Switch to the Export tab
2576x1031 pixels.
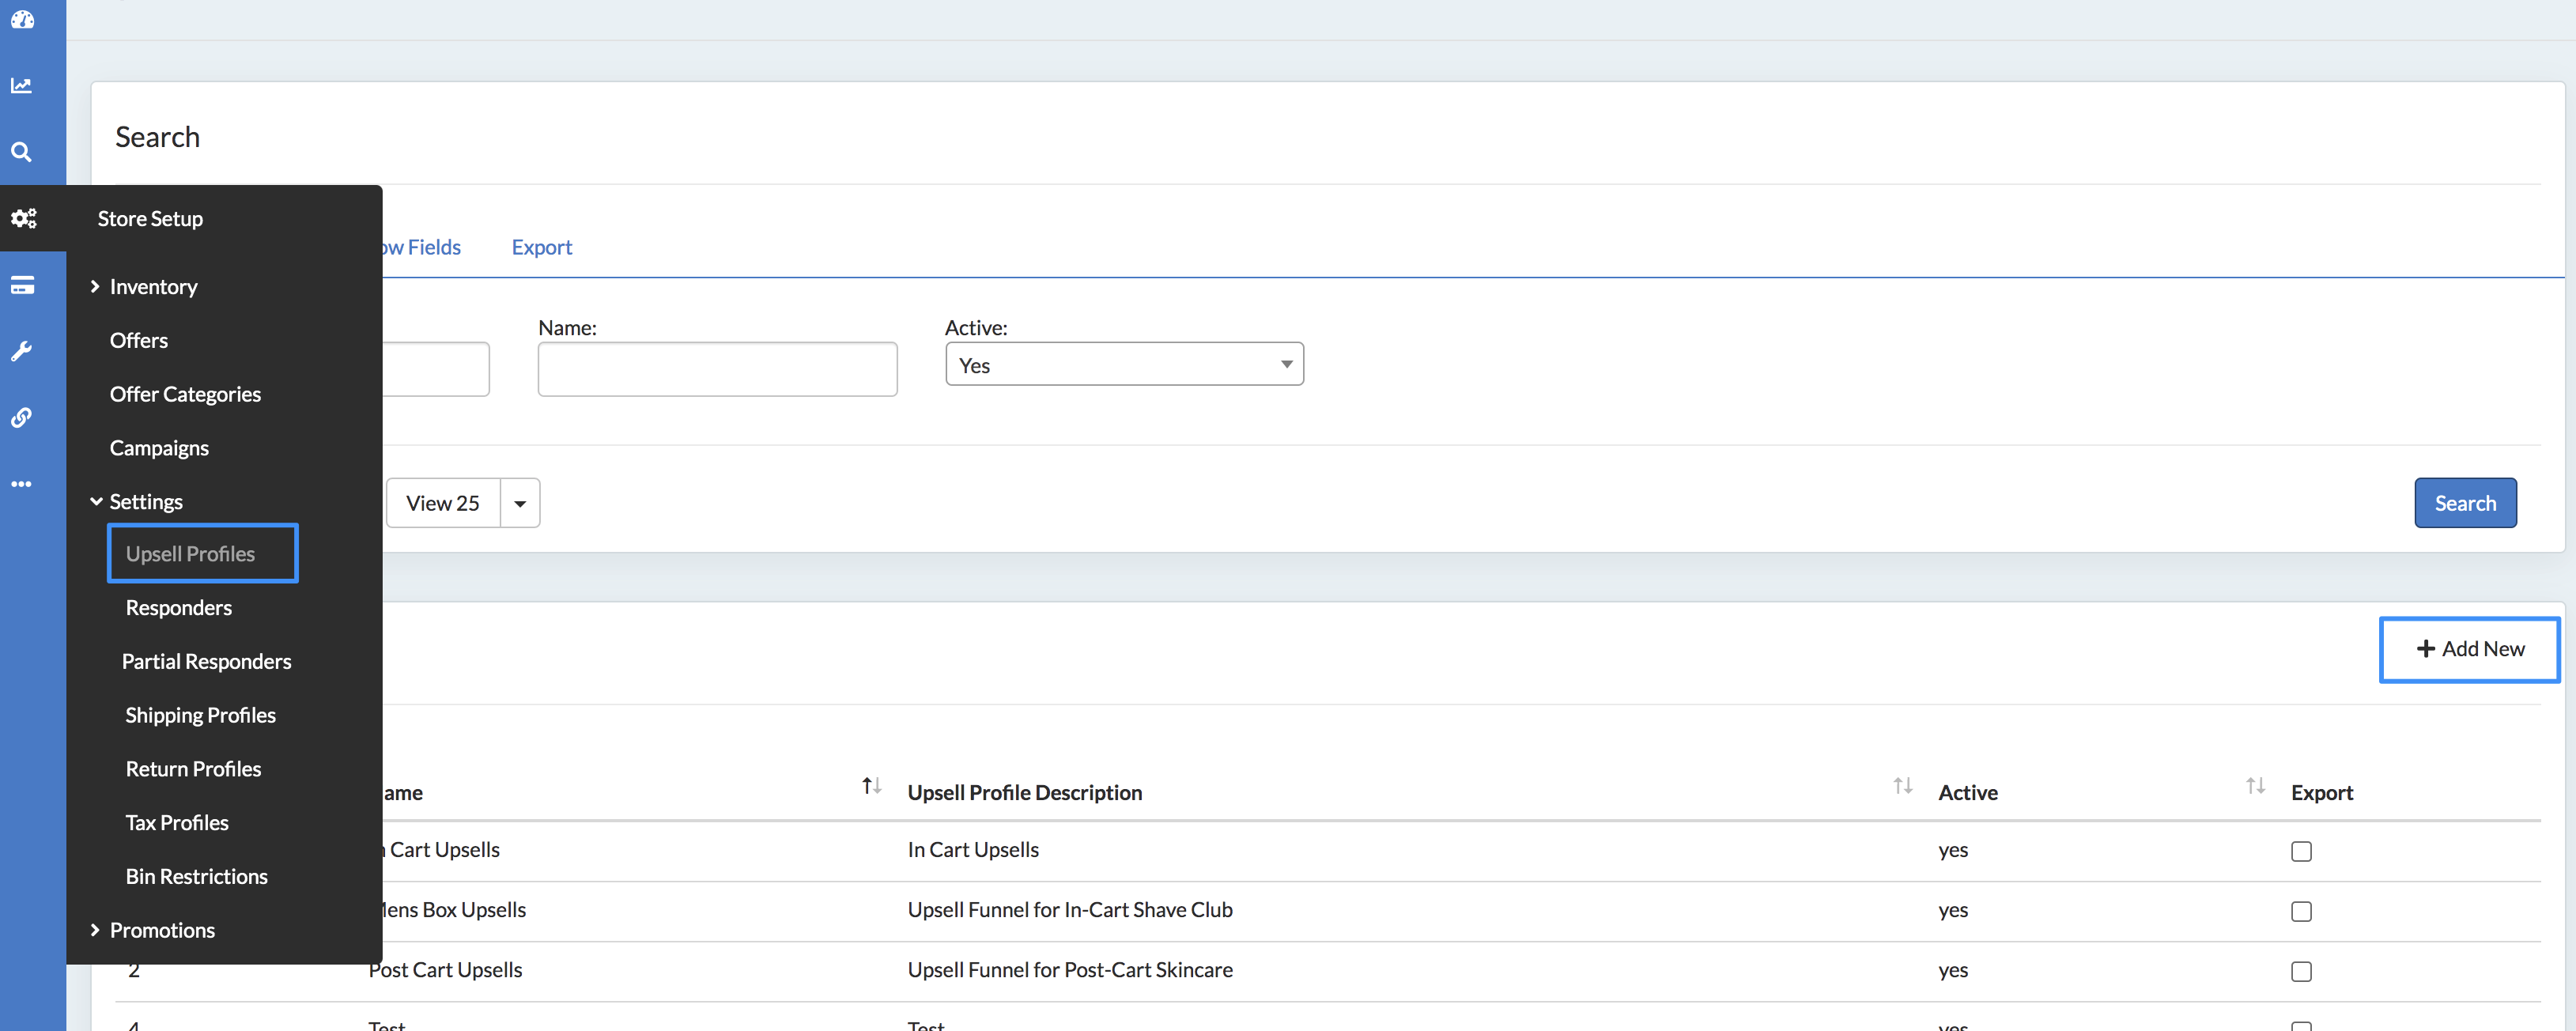coord(541,247)
